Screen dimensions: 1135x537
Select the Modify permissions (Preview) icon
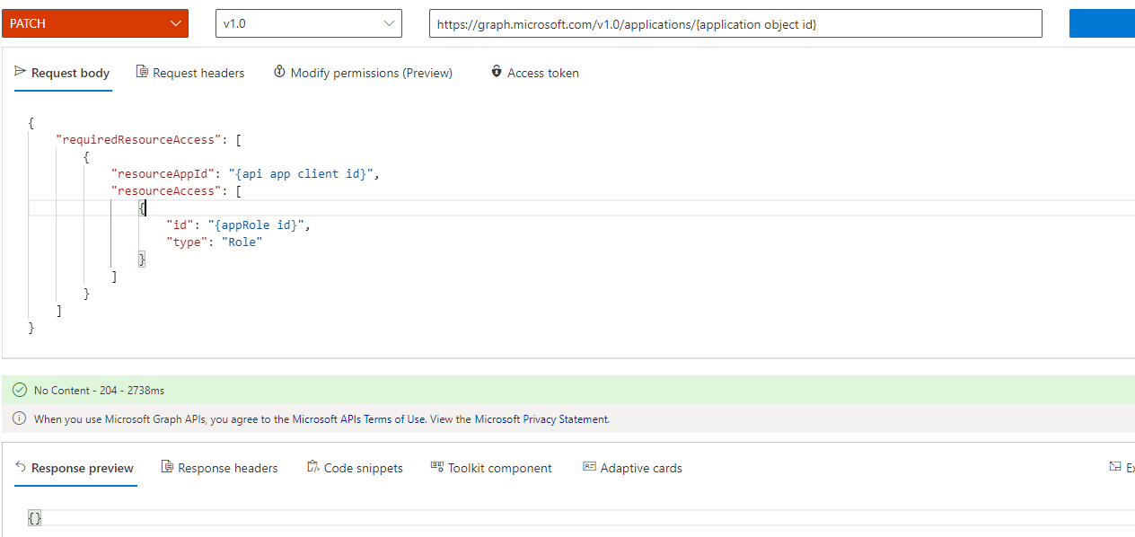coord(279,72)
